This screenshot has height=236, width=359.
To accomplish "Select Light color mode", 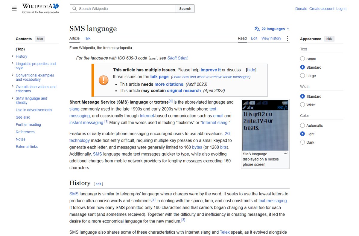I will pos(302,134).
